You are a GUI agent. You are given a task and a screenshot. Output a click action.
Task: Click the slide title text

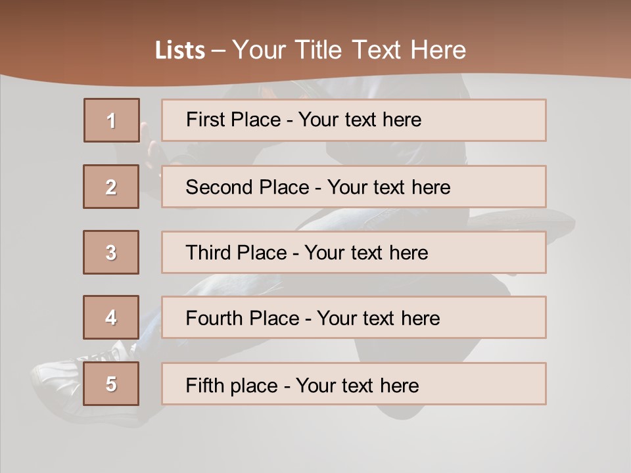coord(310,50)
